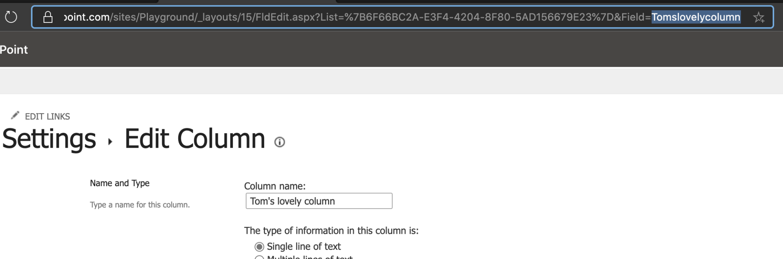Open the EDIT LINKS link
This screenshot has height=259, width=783.
point(47,116)
